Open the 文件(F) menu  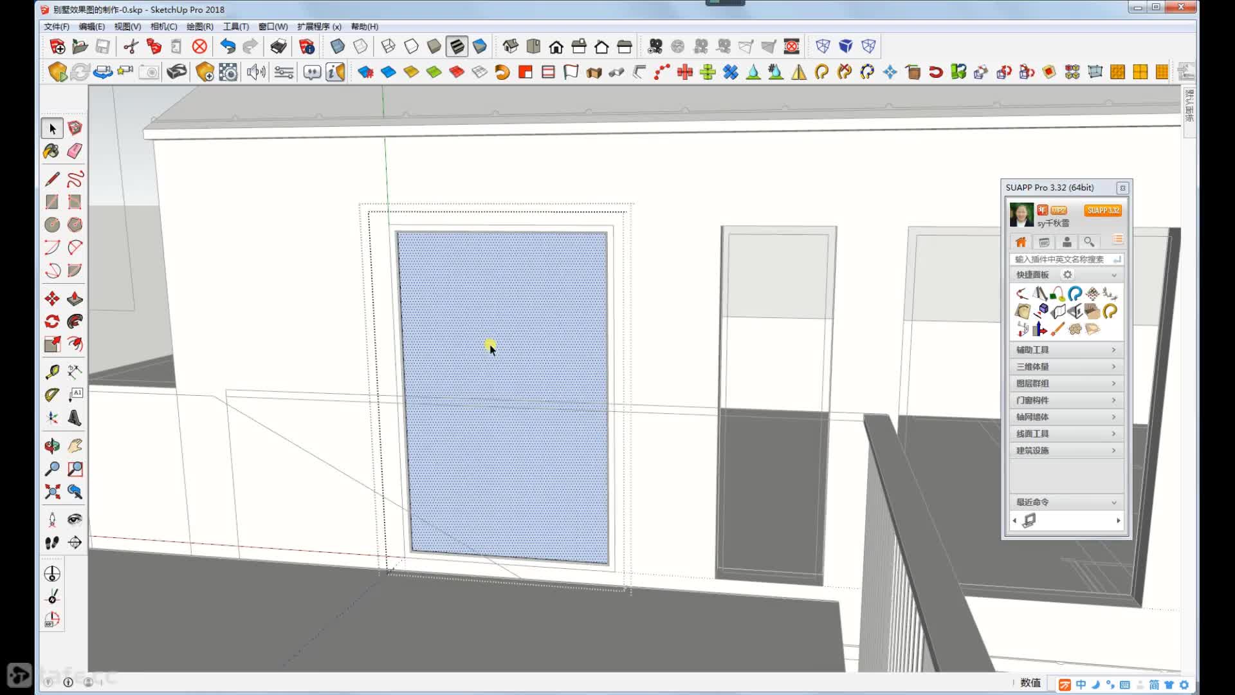[x=57, y=26]
